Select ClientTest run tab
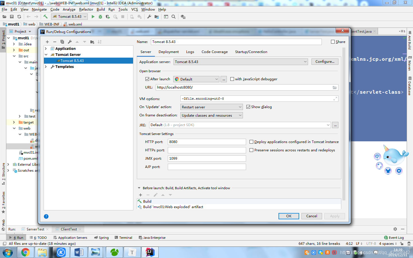 point(69,229)
